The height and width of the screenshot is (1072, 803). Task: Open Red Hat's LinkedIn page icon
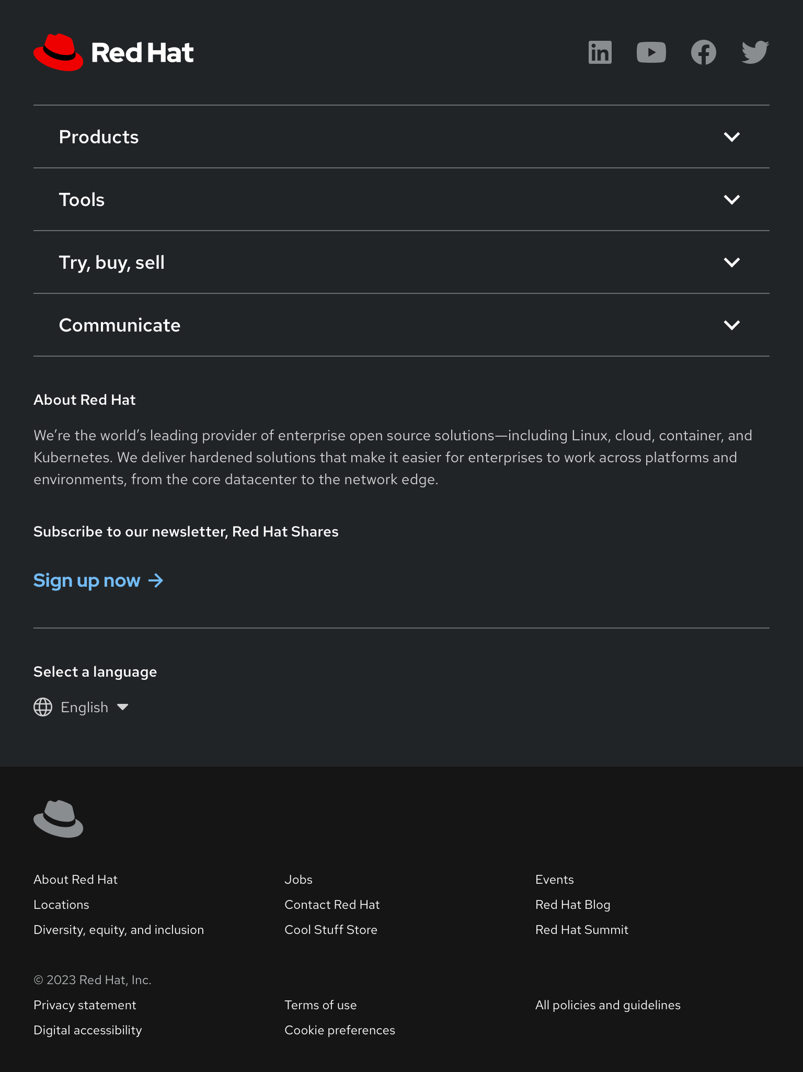pyautogui.click(x=600, y=52)
